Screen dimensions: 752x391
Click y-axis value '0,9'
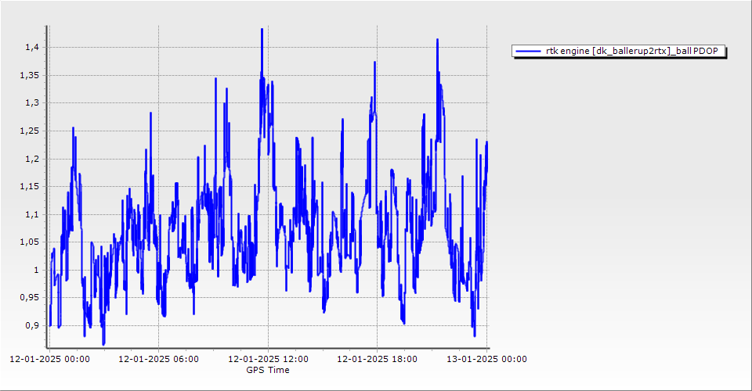(x=32, y=325)
